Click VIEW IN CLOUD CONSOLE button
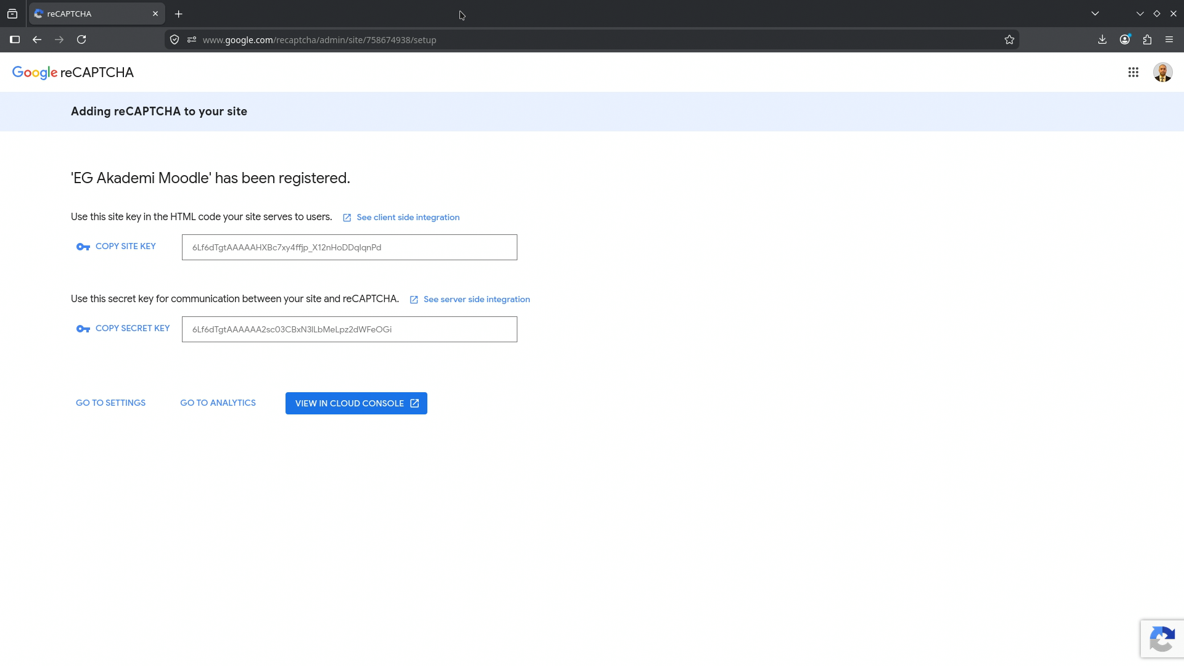 (356, 403)
